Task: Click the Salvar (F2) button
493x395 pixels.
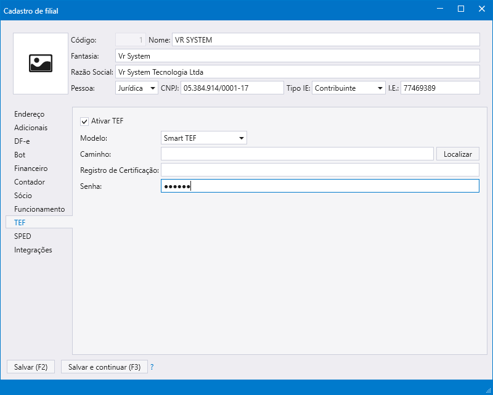Action: click(31, 367)
